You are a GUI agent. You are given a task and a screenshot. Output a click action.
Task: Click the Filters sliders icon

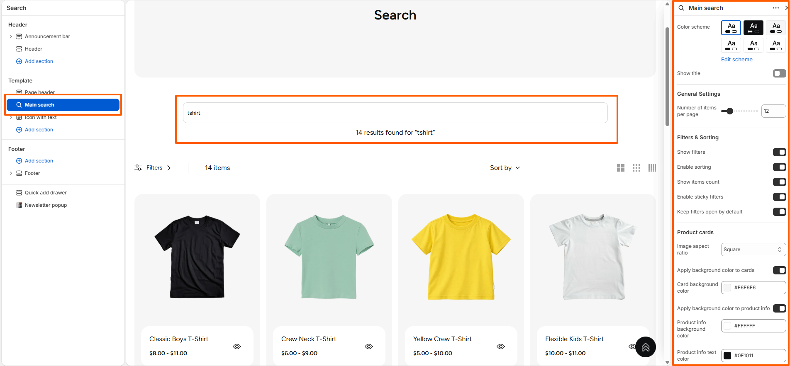point(138,168)
